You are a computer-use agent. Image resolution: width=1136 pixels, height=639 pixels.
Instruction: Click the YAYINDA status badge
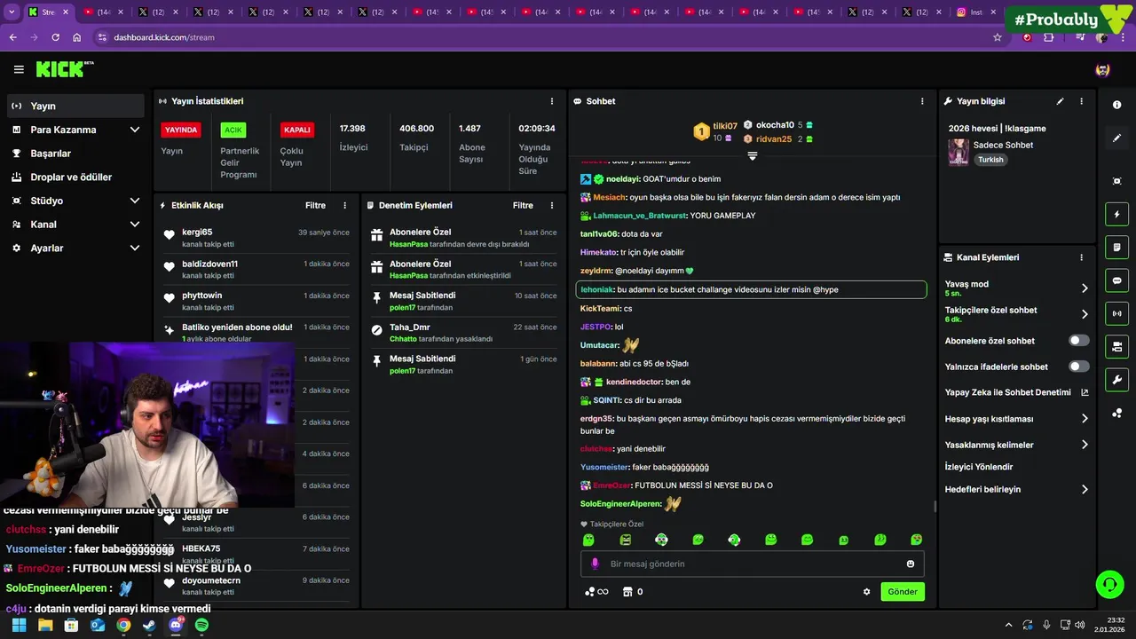click(181, 130)
